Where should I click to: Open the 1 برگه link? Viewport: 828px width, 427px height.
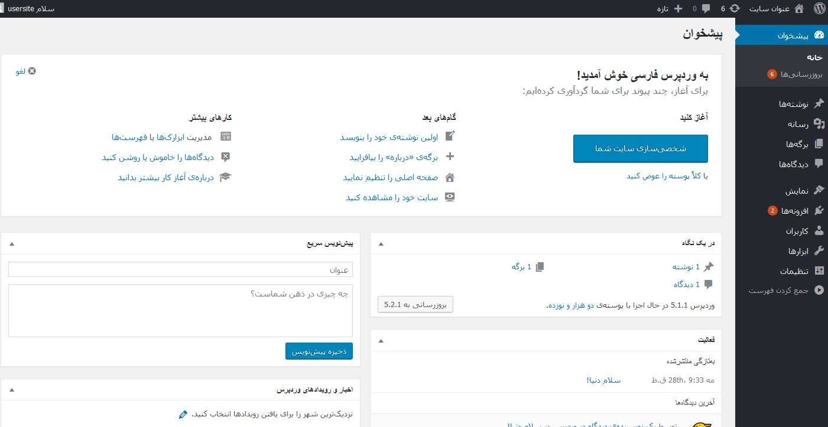521,267
